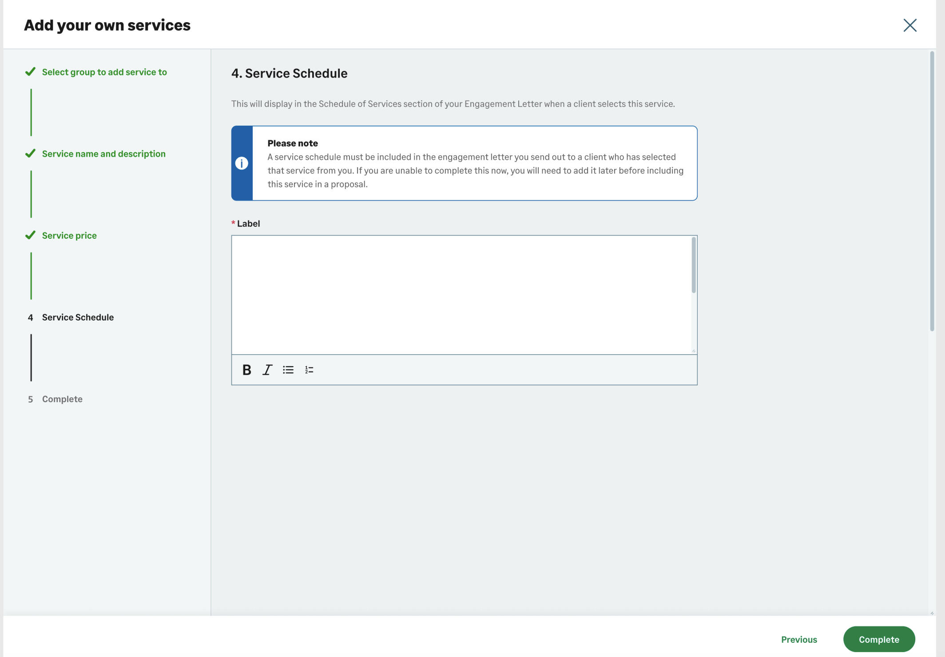This screenshot has height=657, width=945.
Task: Click the checkmark beside Service name and description
Action: tap(30, 154)
